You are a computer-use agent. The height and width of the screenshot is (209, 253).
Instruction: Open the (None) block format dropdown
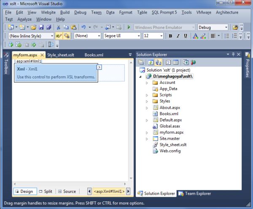click(99, 36)
